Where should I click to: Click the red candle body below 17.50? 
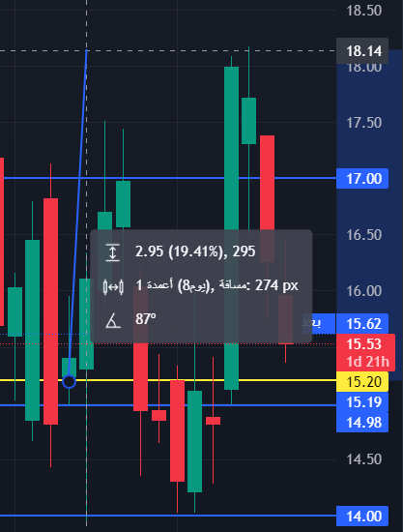tap(267, 198)
